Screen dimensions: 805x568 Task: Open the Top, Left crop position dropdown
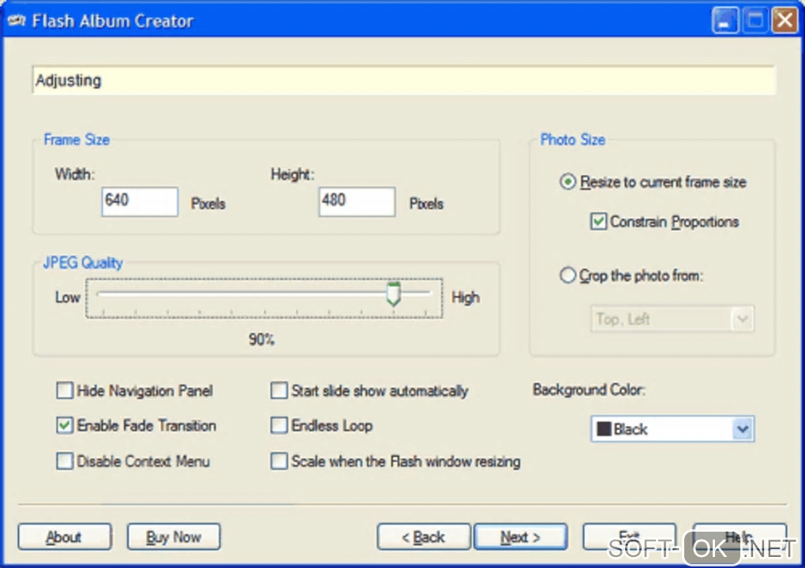[x=672, y=319]
